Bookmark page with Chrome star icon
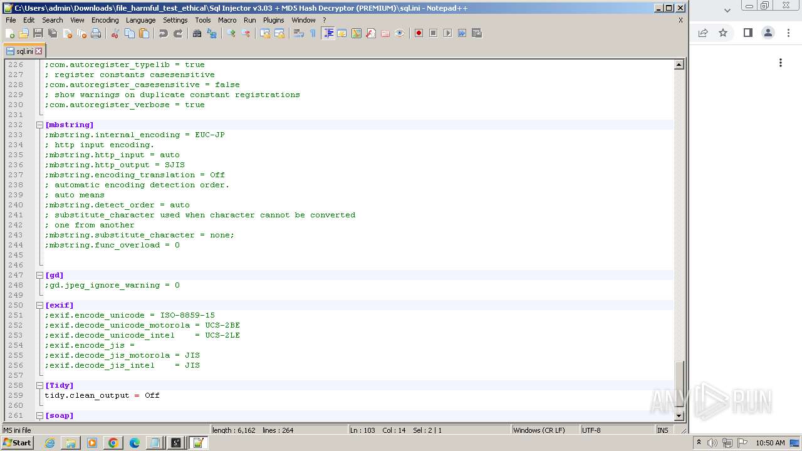The image size is (802, 451). (x=723, y=33)
